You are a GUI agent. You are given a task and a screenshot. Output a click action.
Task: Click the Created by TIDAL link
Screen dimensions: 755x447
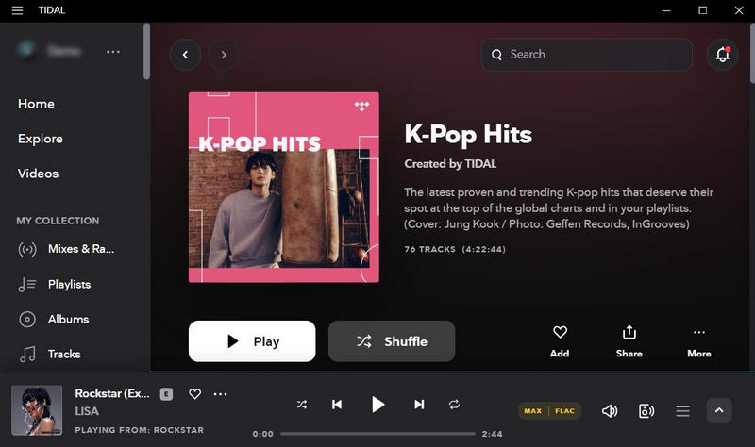[450, 164]
